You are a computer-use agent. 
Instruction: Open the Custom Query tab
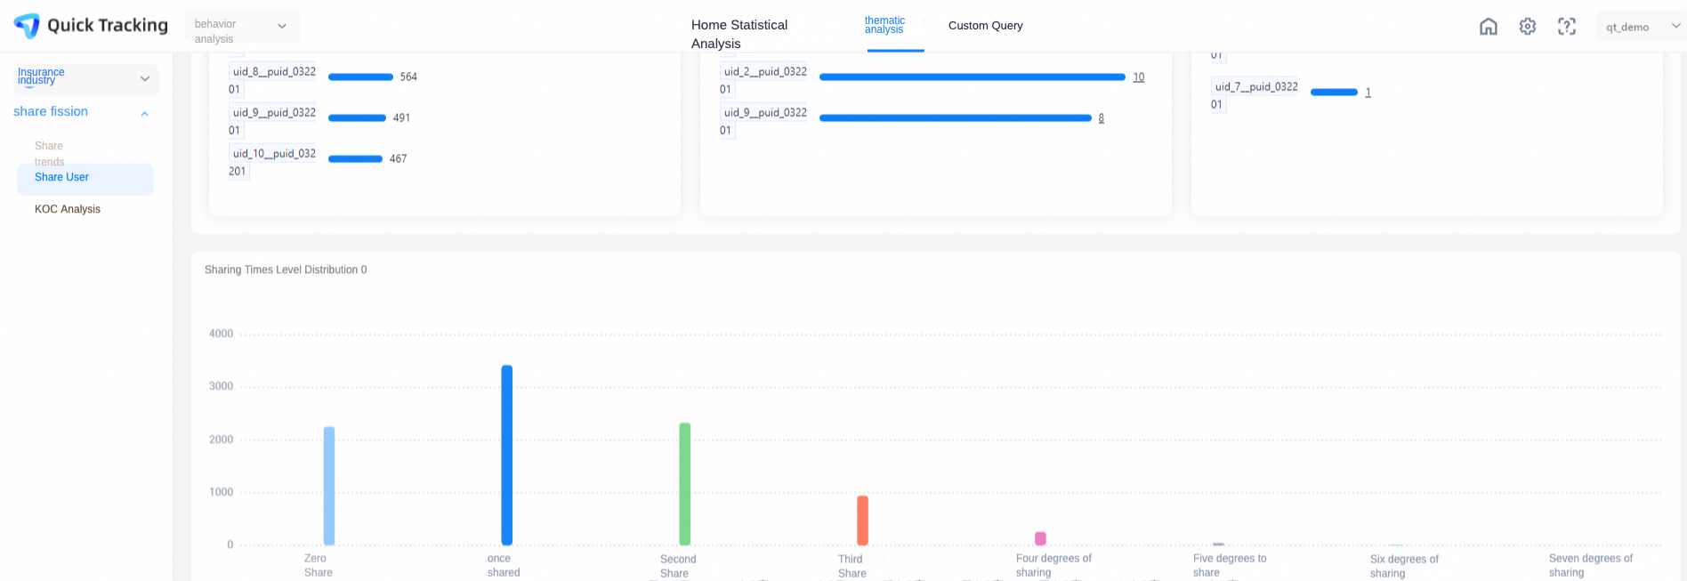click(985, 26)
